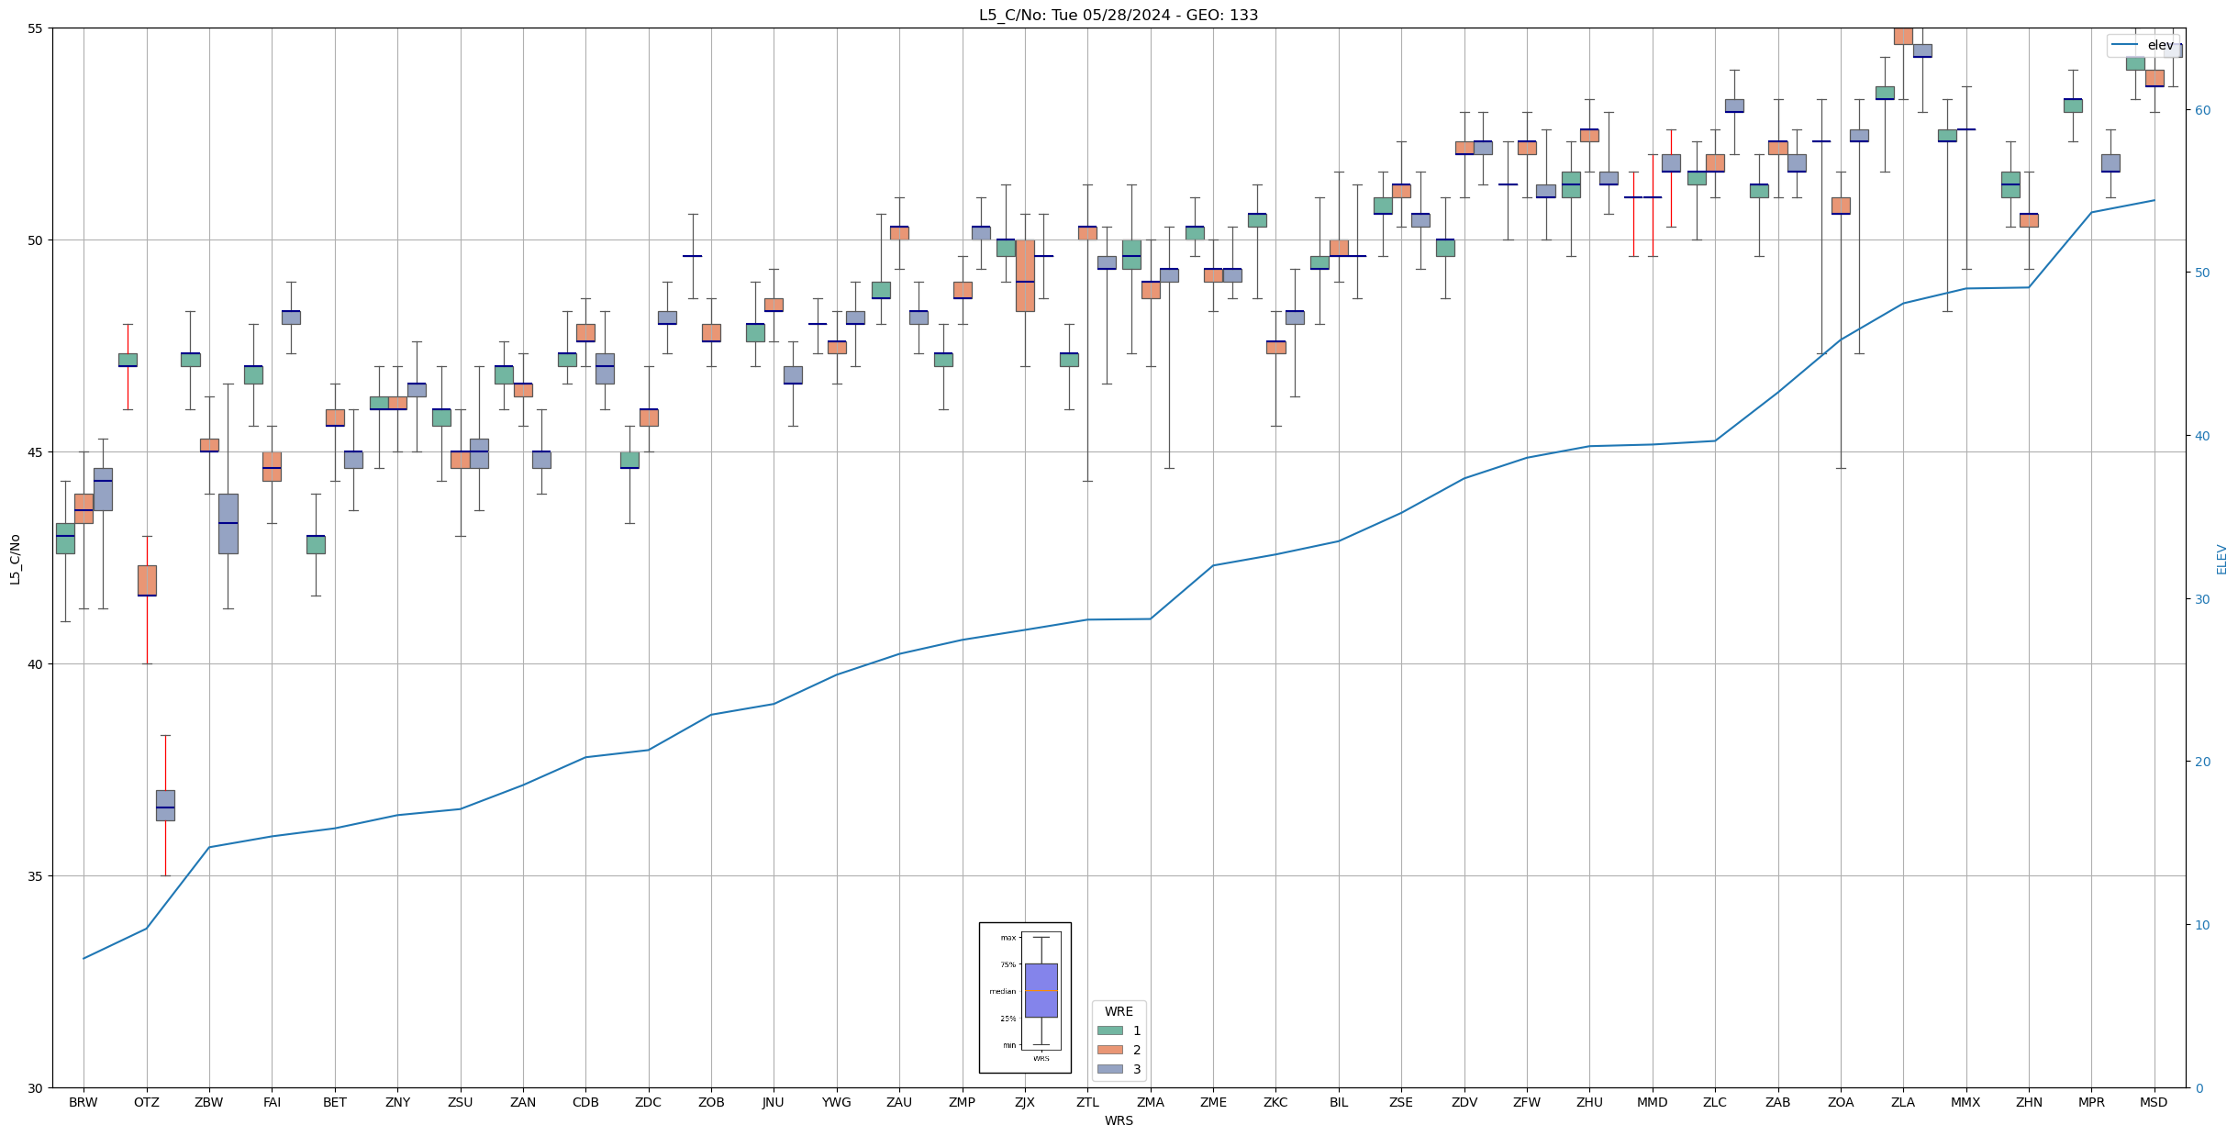2238x1136 pixels.
Task: Click the ZBW station tick label
Action: 209,1102
